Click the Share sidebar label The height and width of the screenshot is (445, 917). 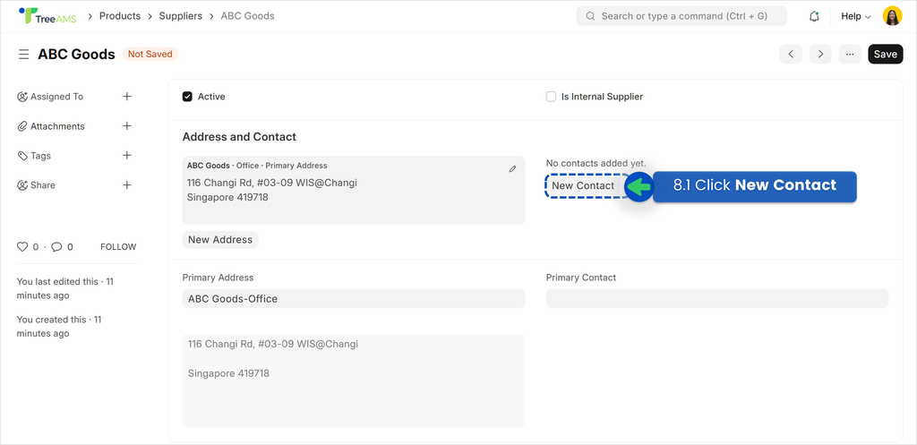(x=43, y=185)
